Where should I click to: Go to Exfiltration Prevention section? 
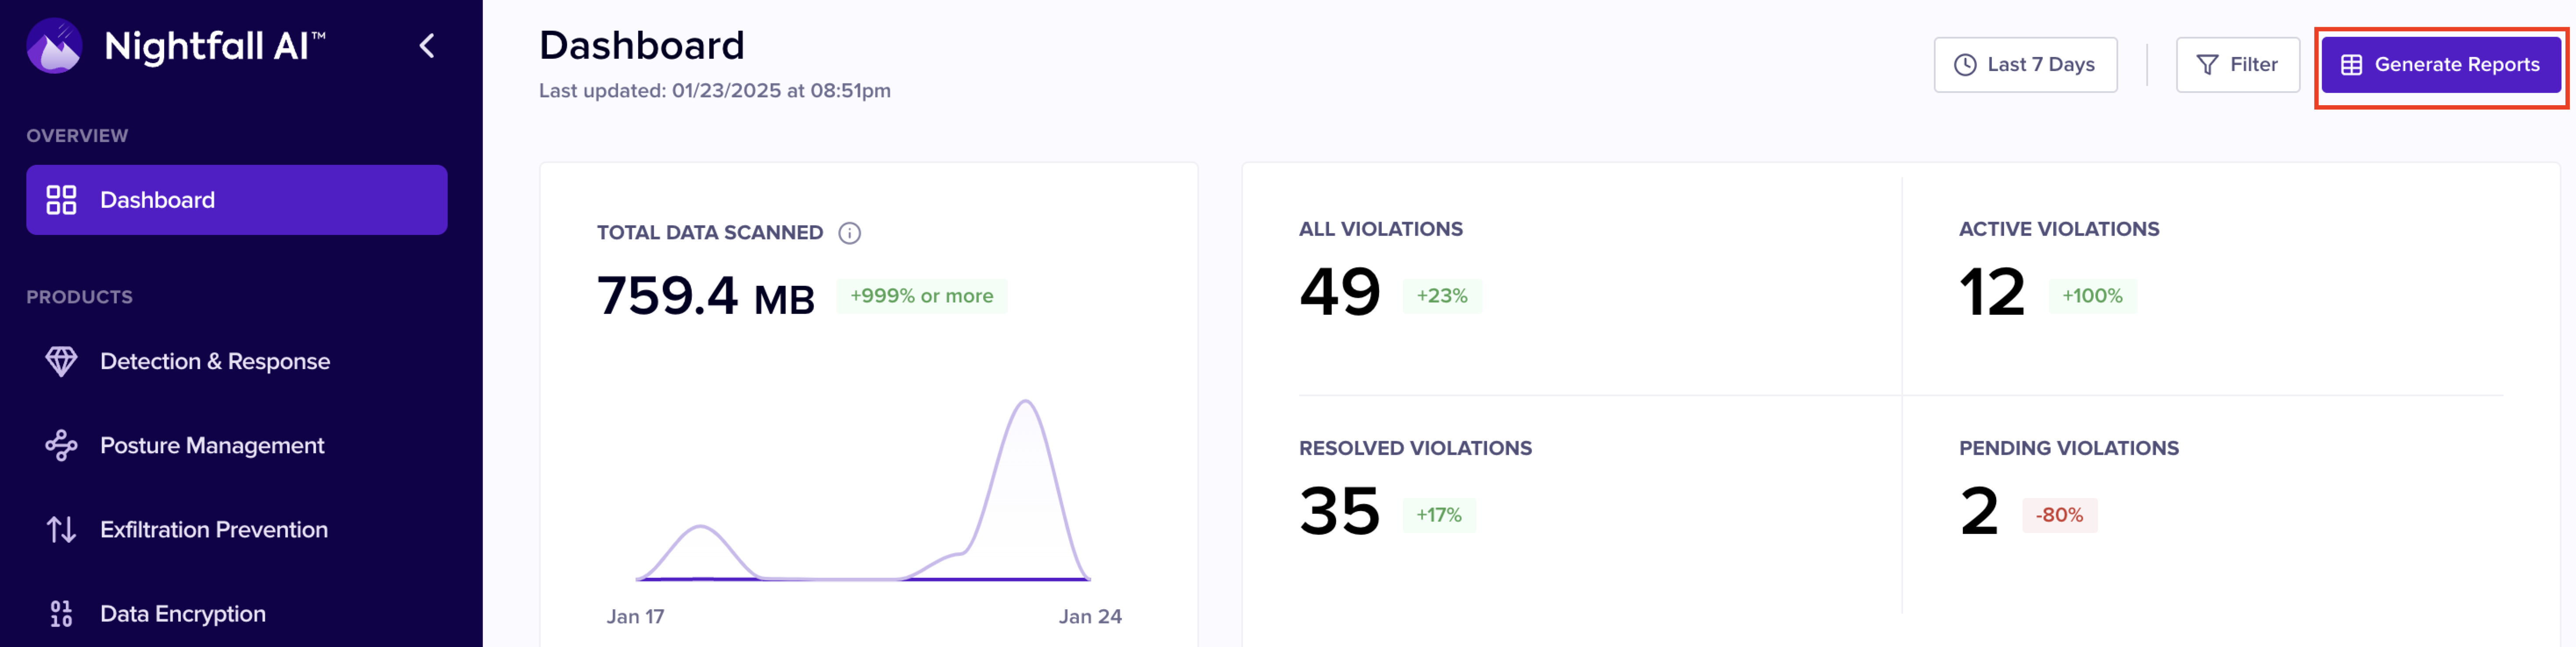pos(214,529)
